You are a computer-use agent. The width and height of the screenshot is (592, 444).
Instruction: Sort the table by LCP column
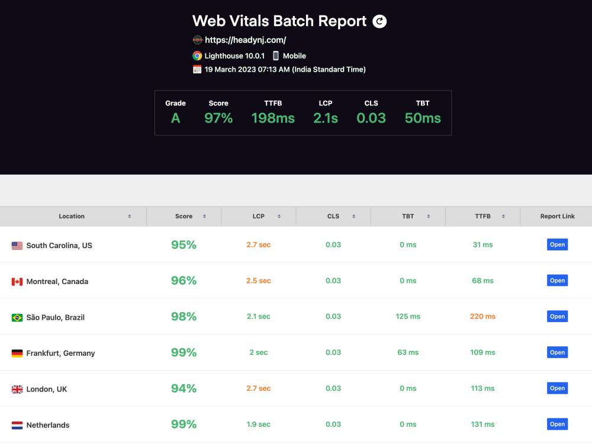point(280,216)
